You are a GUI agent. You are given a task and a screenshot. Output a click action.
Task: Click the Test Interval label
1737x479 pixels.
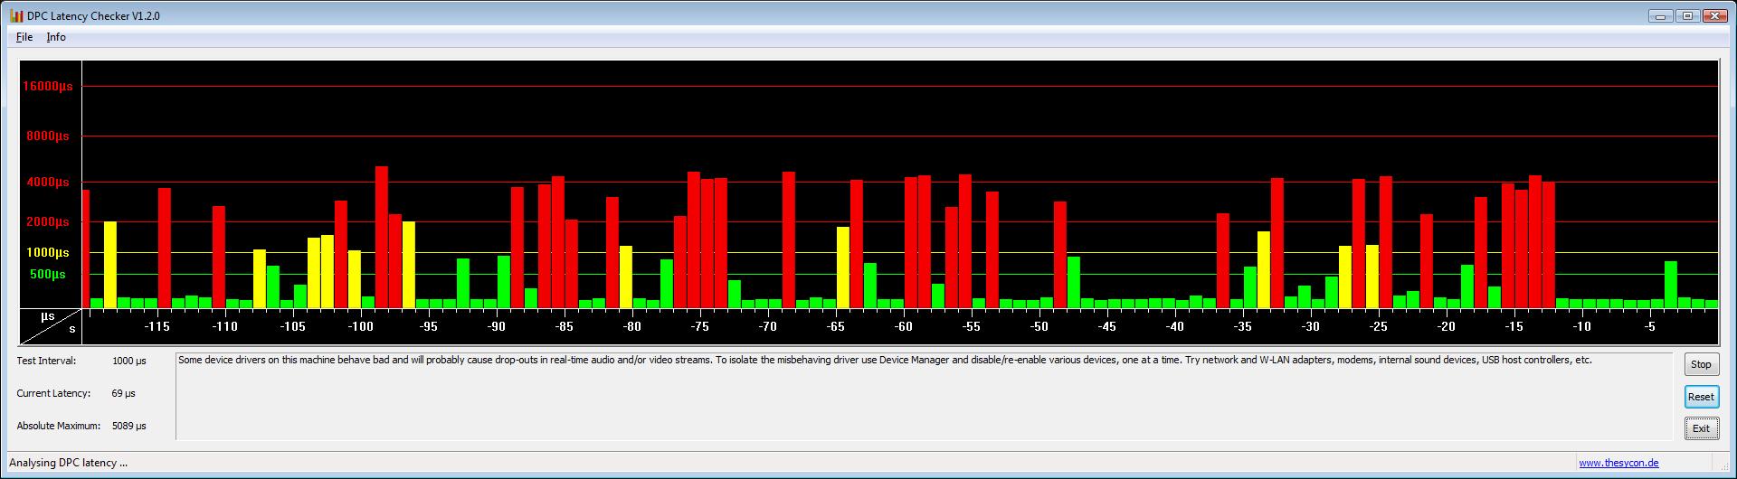click(47, 361)
